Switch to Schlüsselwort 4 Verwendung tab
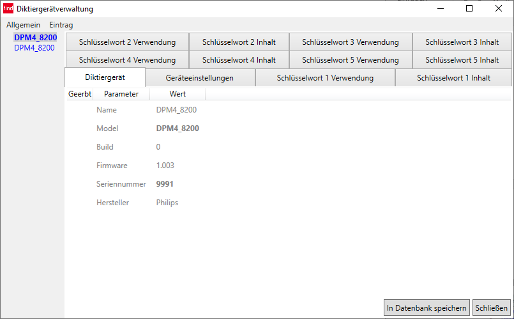 click(127, 60)
